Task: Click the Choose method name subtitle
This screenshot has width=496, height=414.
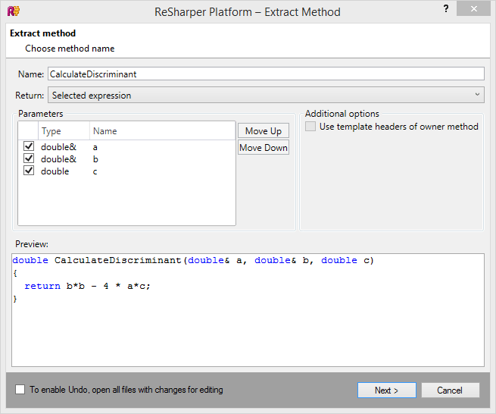Action: (70, 49)
